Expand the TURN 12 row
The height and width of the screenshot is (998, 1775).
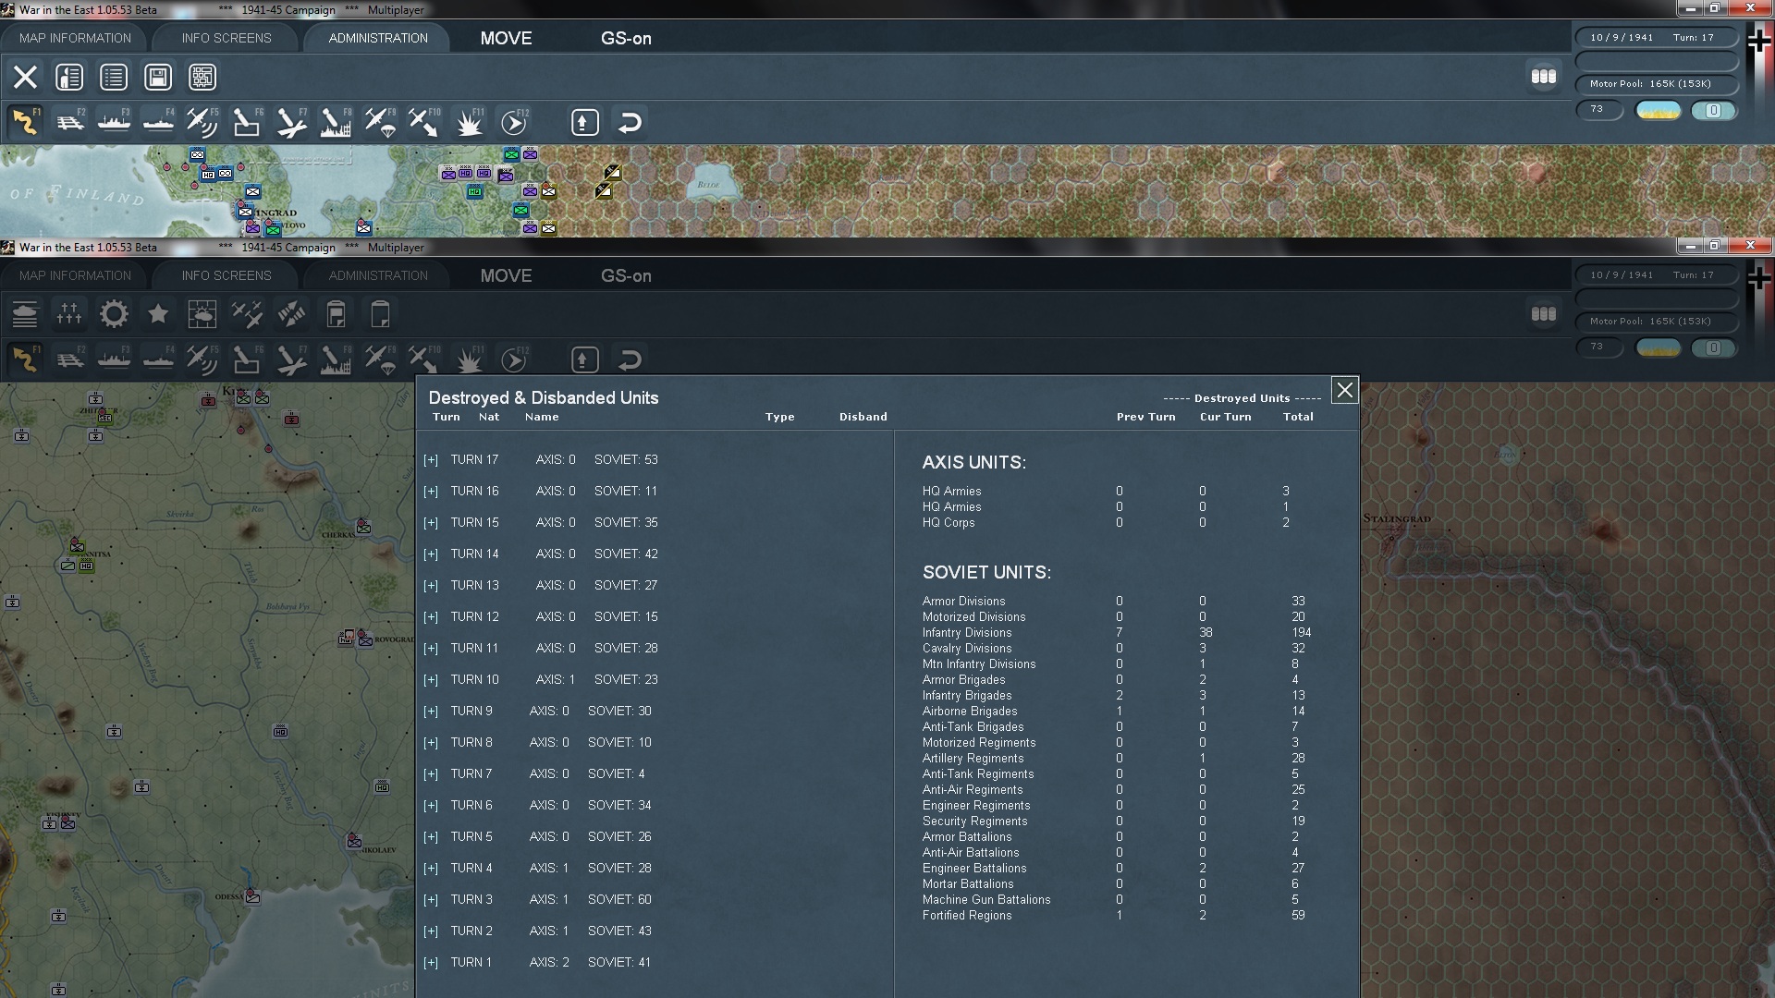click(431, 617)
